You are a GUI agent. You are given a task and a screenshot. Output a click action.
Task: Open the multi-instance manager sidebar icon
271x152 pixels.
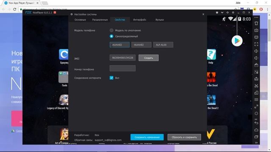point(256,93)
